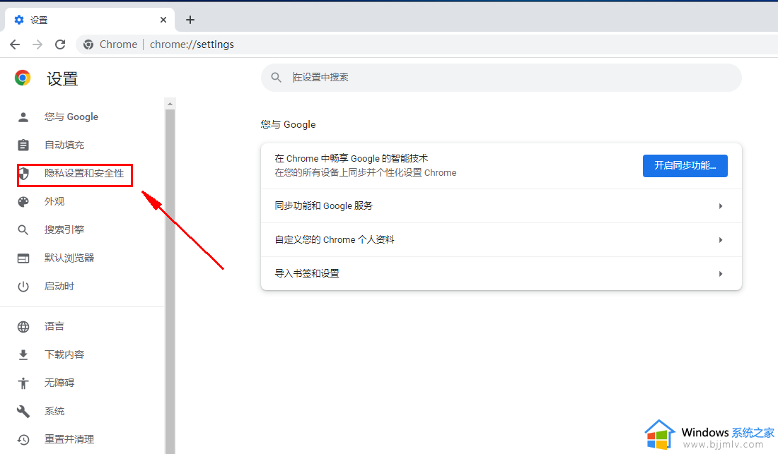Reload the settings page
Image resolution: width=778 pixels, height=454 pixels.
(60, 44)
